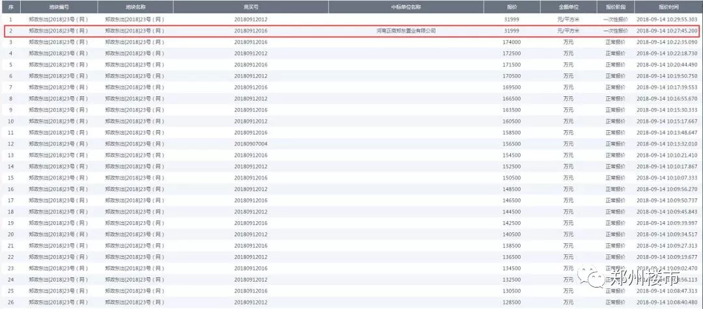Viewport: 703px width, 309px height.
Task: Click timestamp 2018-09-14 10:13:48.647
Action: coord(667,133)
